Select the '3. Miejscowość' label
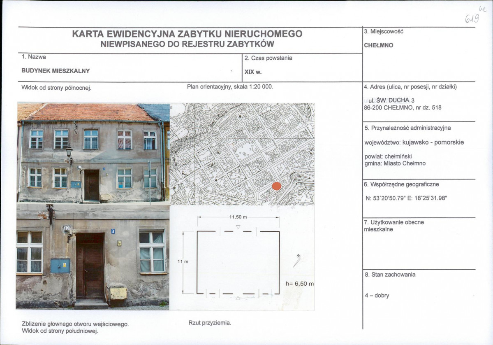 point(383,31)
